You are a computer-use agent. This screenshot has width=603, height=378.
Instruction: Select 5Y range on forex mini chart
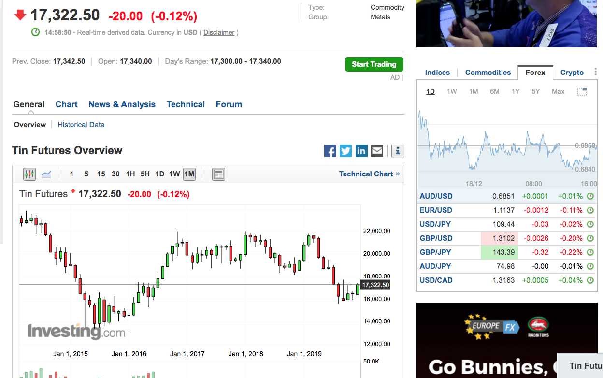point(535,91)
